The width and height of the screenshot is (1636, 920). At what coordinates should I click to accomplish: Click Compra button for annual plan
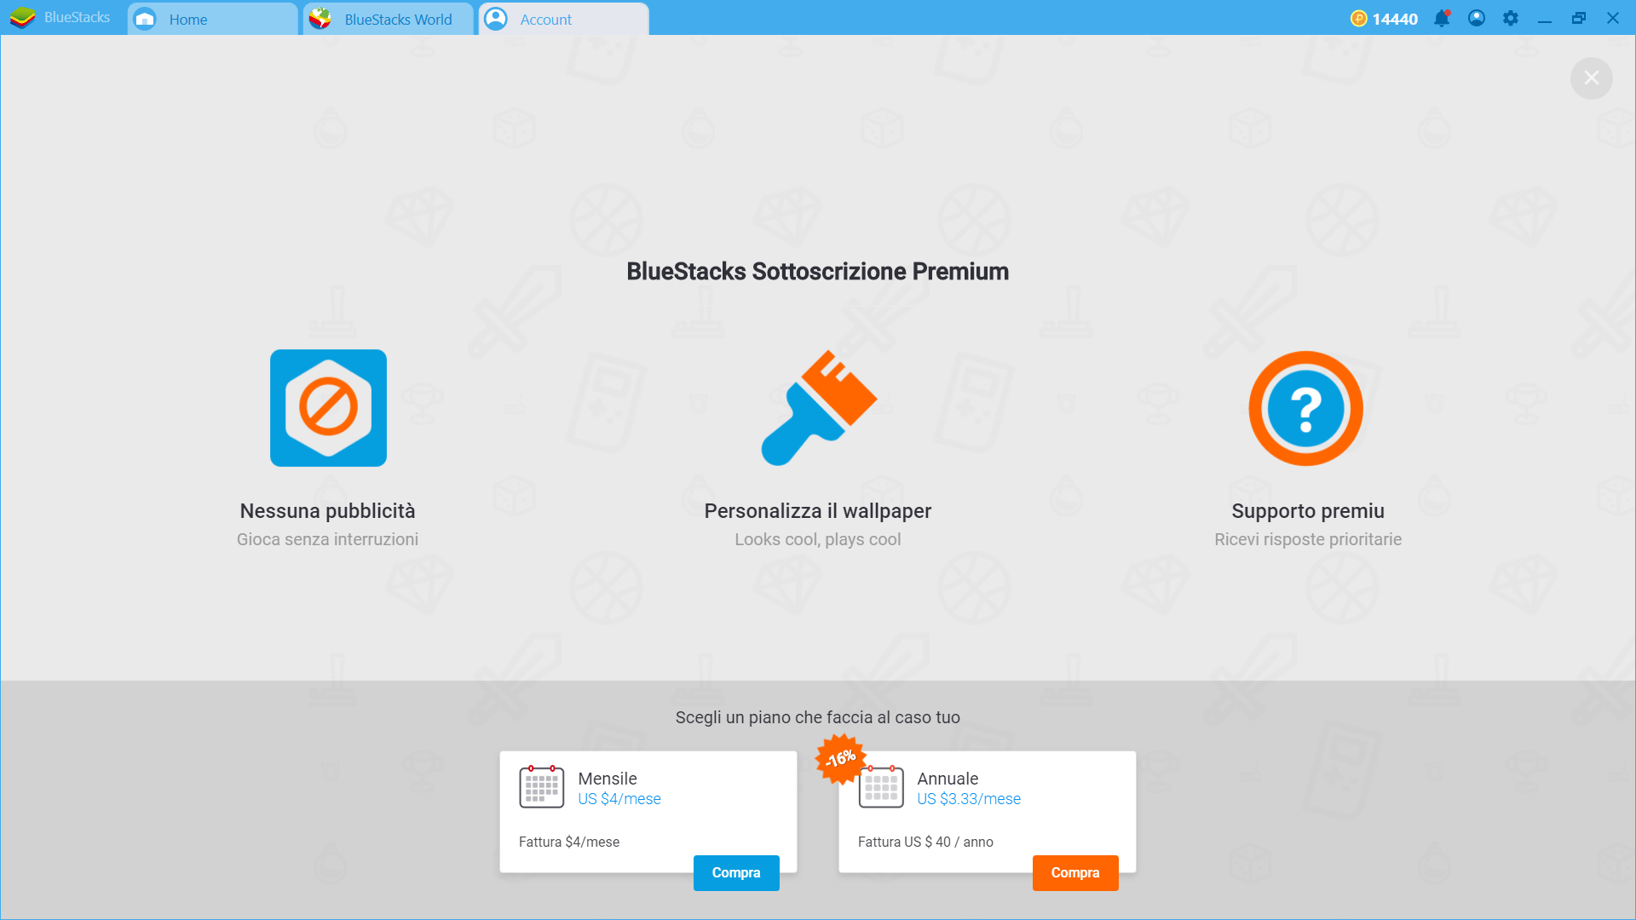[x=1075, y=873]
